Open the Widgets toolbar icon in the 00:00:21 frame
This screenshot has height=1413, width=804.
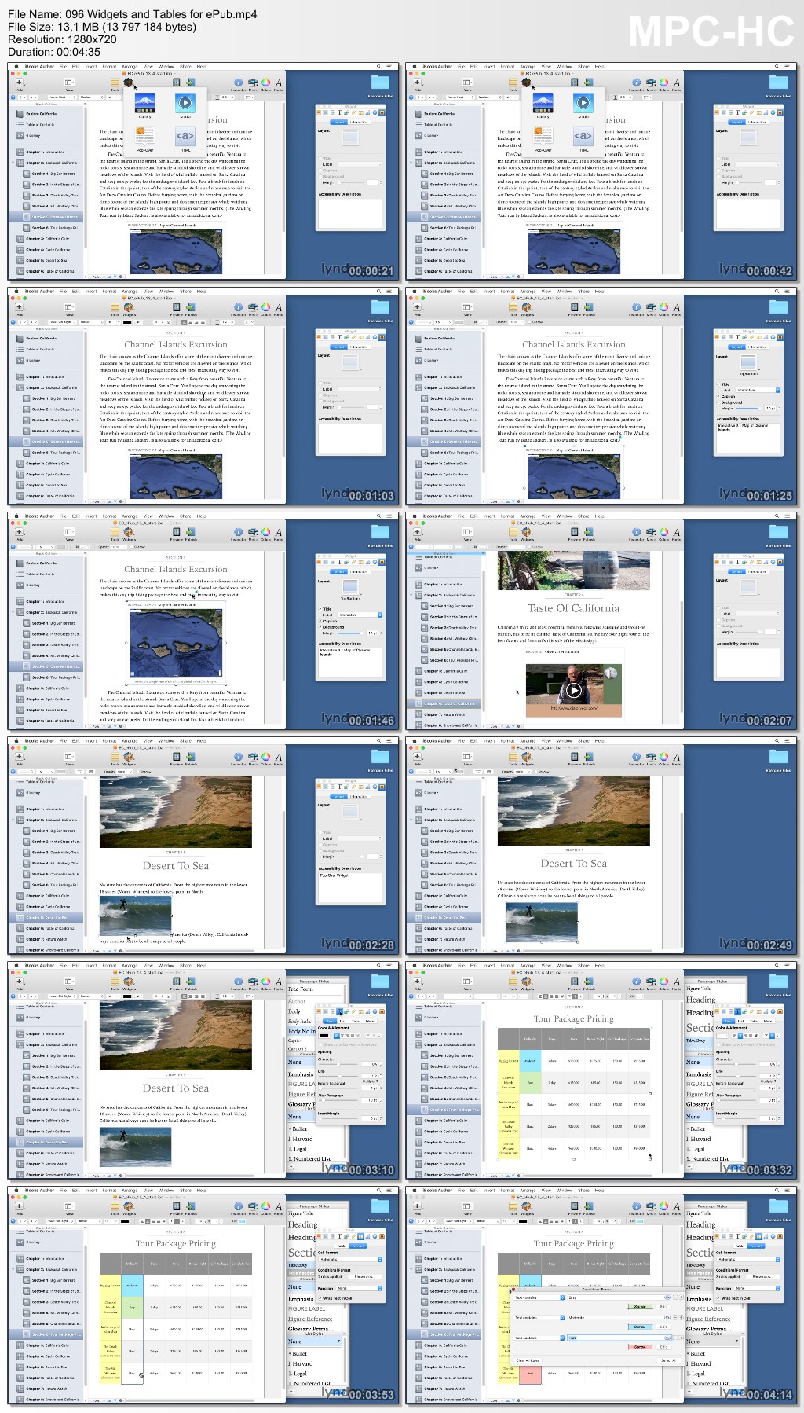(128, 83)
